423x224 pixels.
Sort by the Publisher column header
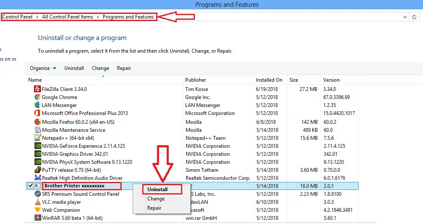tap(196, 80)
